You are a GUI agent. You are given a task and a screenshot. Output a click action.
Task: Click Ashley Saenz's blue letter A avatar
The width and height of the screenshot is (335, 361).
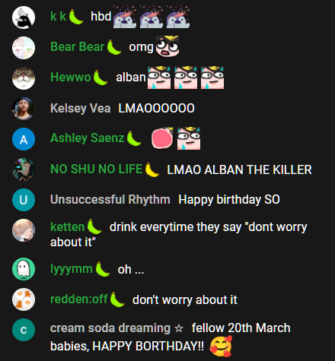[24, 139]
